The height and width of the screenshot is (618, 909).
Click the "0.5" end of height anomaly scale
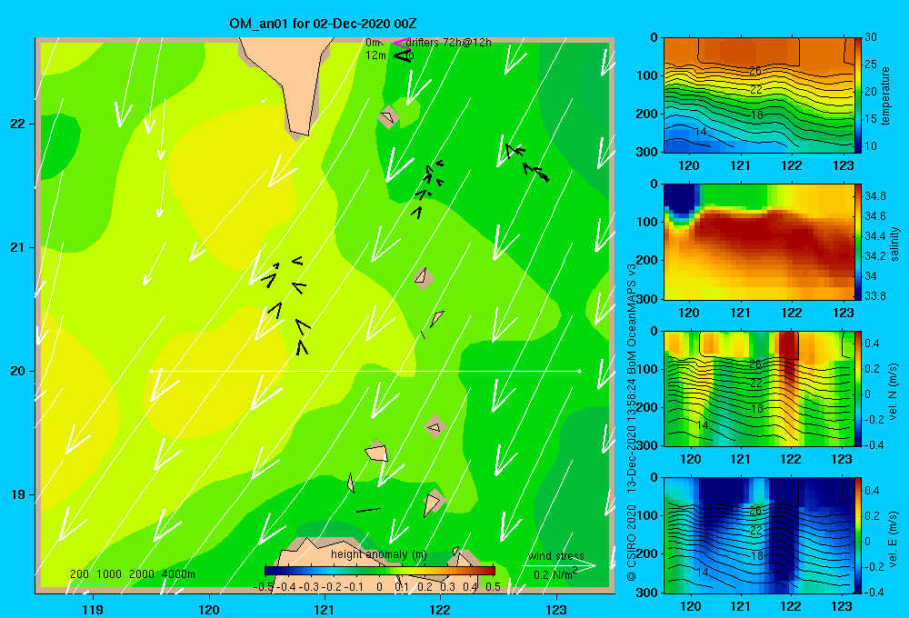point(493,586)
